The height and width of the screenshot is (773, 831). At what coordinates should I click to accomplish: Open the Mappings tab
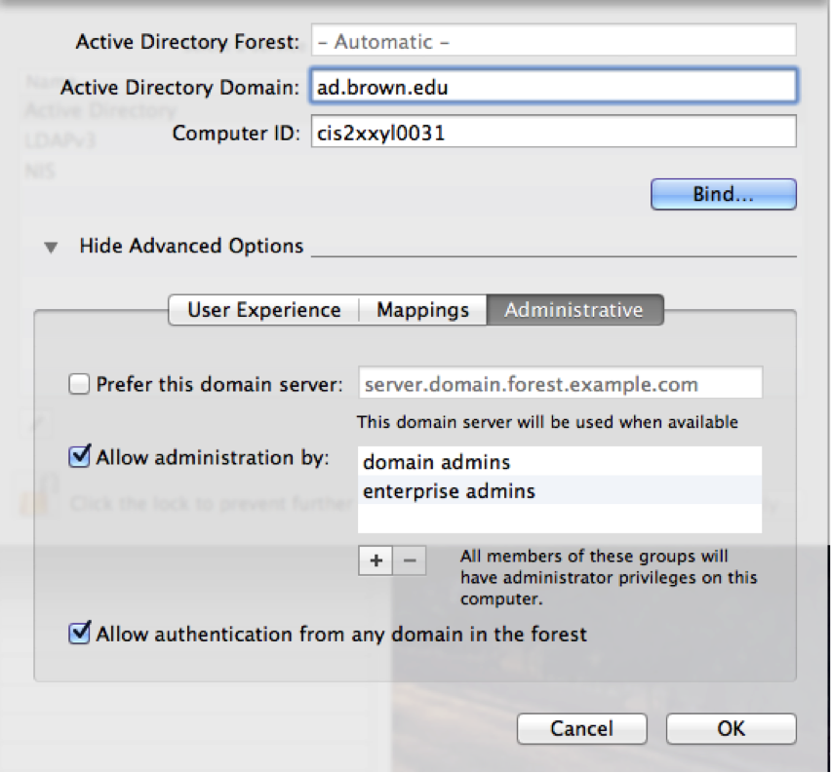coord(422,310)
